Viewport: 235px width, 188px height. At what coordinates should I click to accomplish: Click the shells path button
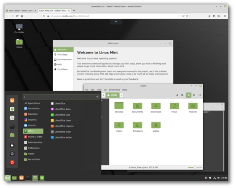coord(113,95)
